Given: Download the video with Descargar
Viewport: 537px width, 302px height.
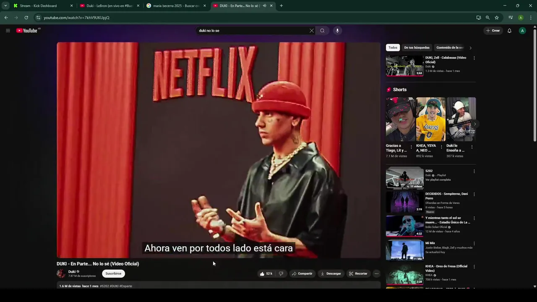Looking at the screenshot, I should 331,273.
